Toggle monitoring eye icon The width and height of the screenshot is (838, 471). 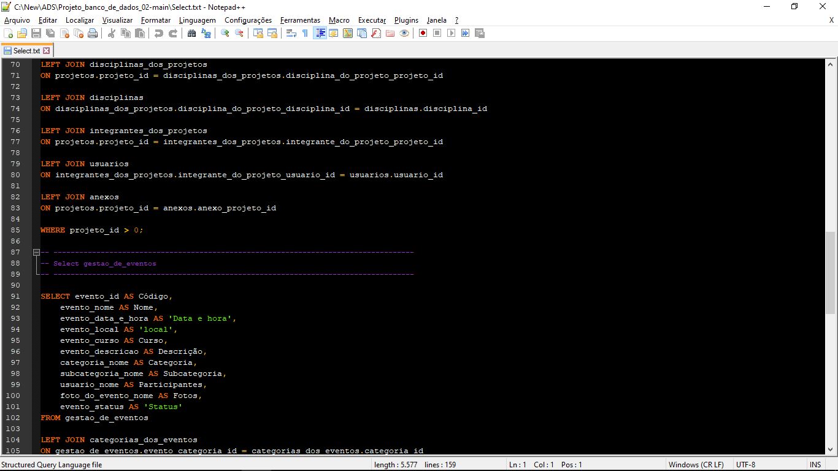(404, 33)
